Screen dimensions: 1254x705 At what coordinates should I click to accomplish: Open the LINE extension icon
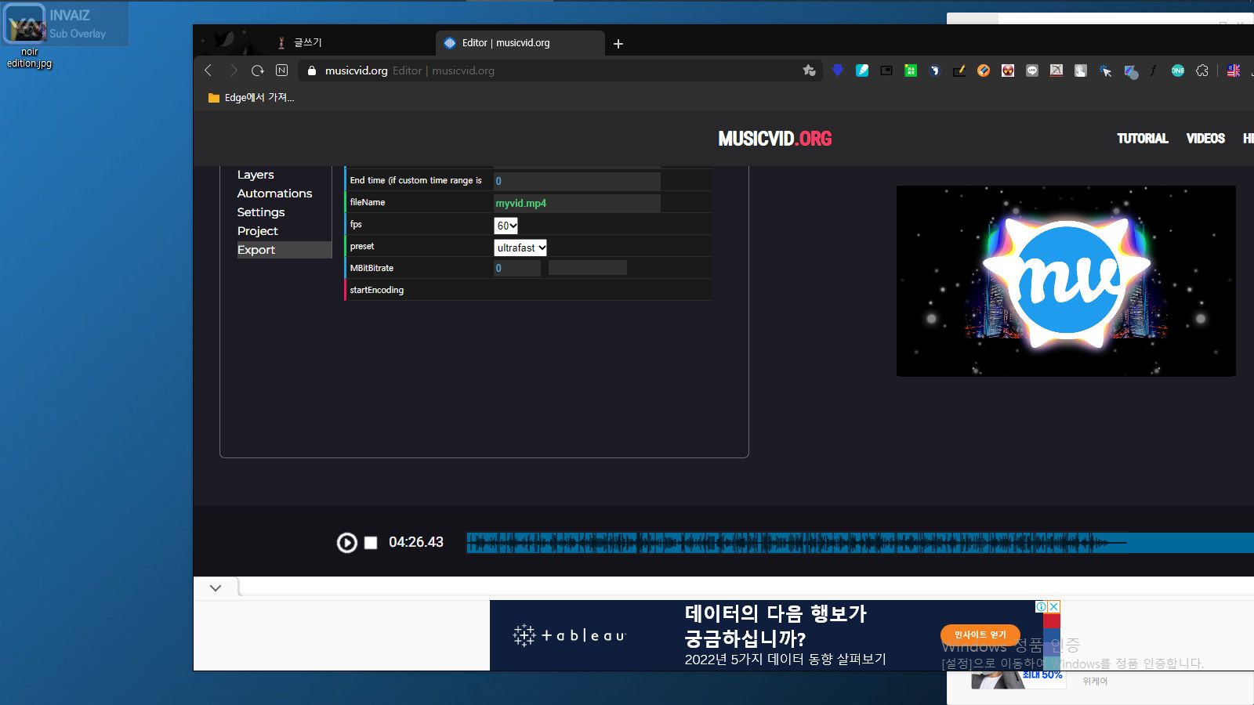pyautogui.click(x=1032, y=70)
